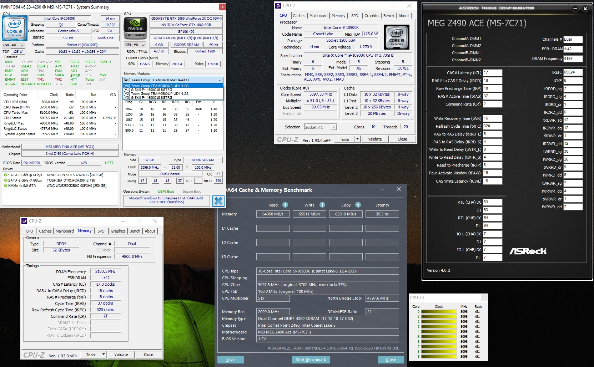
Task: Click the tWRRD_dg field in ASRock
Action: click(x=573, y=159)
